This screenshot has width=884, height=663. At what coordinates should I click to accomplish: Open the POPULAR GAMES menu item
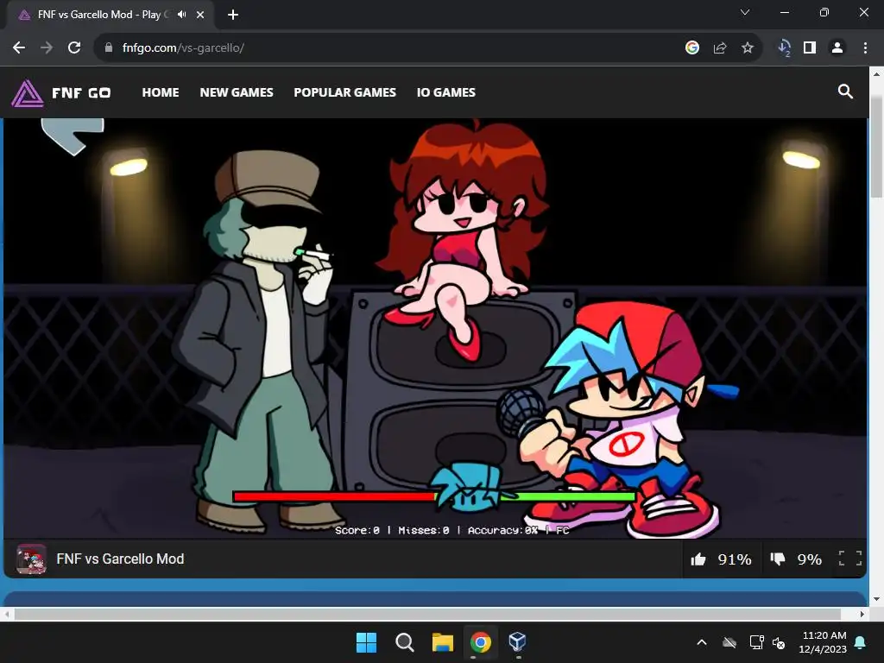[344, 92]
